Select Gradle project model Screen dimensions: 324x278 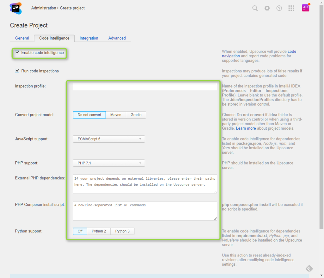tap(136, 115)
